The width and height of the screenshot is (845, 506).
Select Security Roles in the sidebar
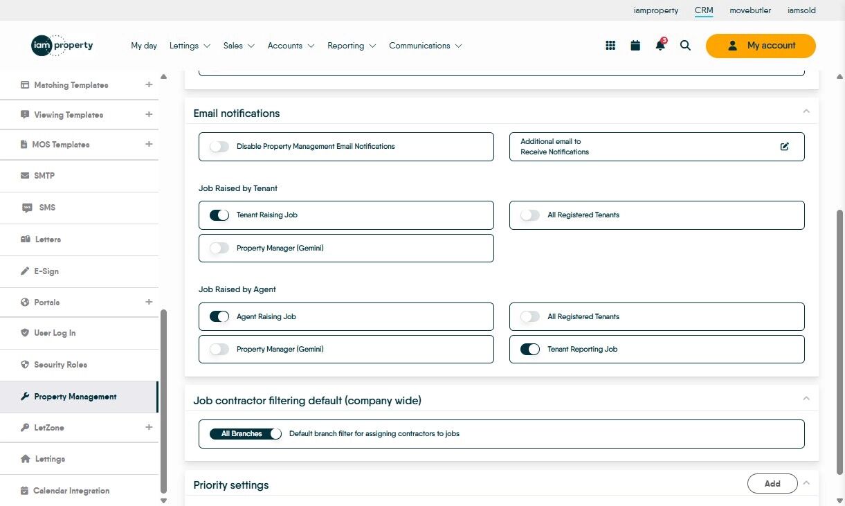coord(60,365)
